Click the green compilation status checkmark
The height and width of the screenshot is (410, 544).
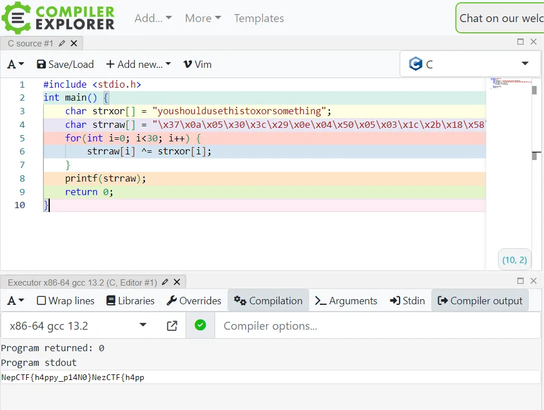pos(200,325)
